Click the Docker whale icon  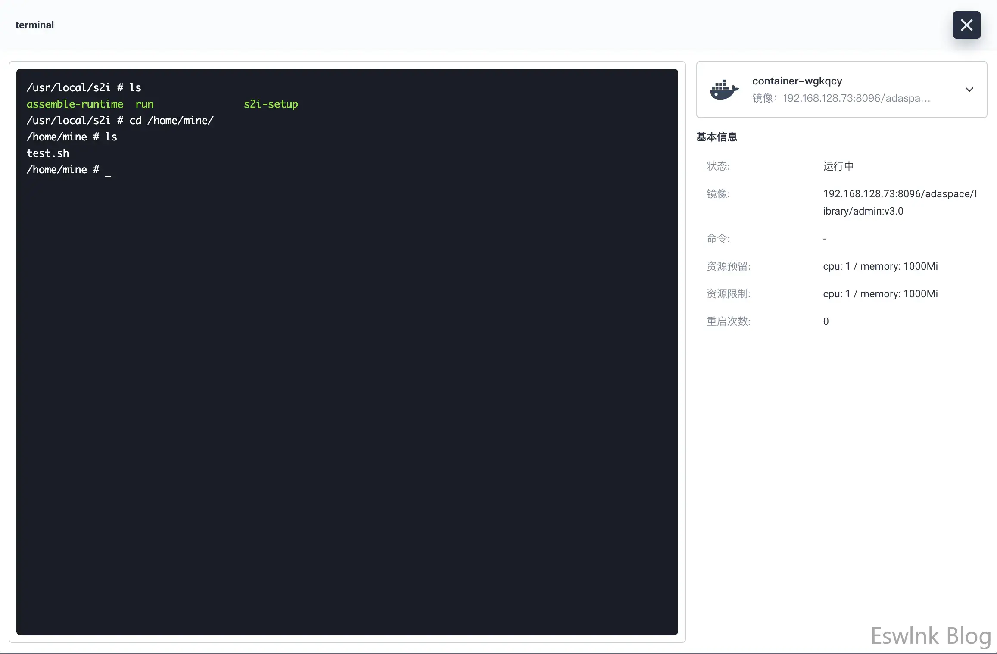724,90
